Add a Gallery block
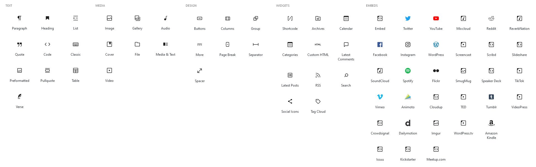Image resolution: width=536 pixels, height=167 pixels. 137,23
